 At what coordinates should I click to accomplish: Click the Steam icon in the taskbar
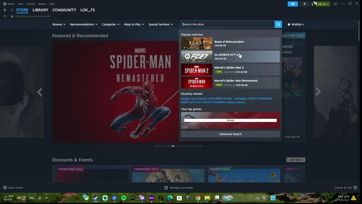(x=96, y=198)
